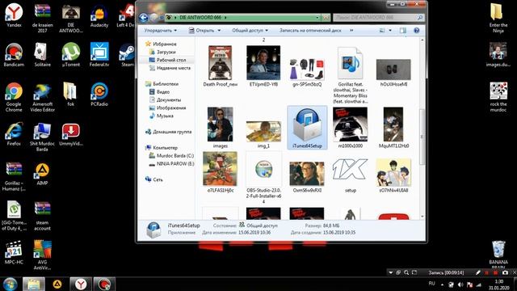Click the Explorer help question mark icon
Image resolution: width=517 pixels, height=291 pixels.
417,31
